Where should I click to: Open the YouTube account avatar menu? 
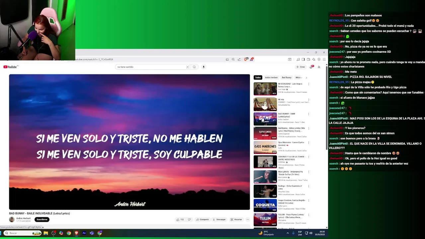[319, 67]
